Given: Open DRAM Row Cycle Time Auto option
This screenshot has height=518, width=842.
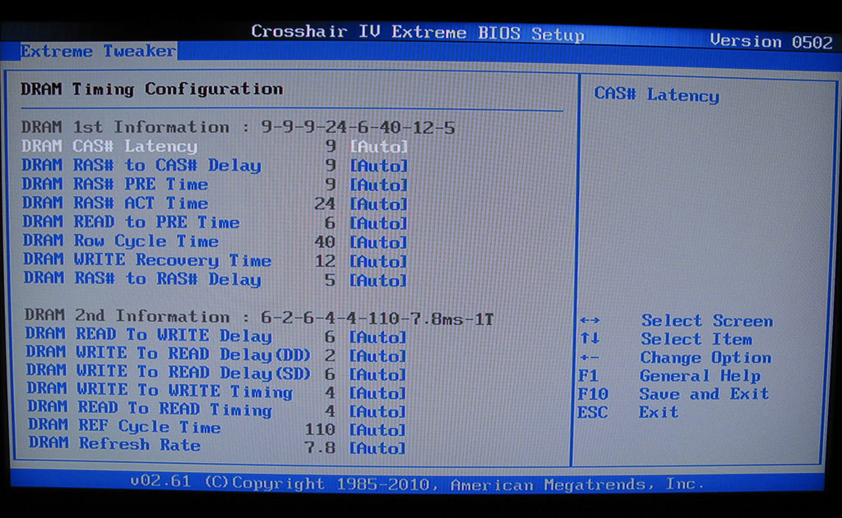Looking at the screenshot, I should (378, 242).
